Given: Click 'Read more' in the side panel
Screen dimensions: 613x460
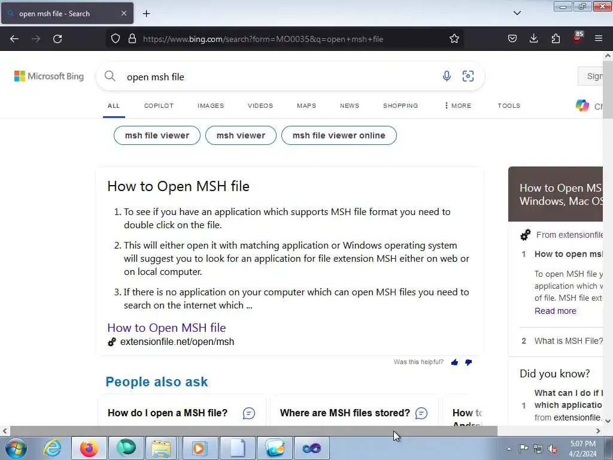Looking at the screenshot, I should [x=556, y=311].
